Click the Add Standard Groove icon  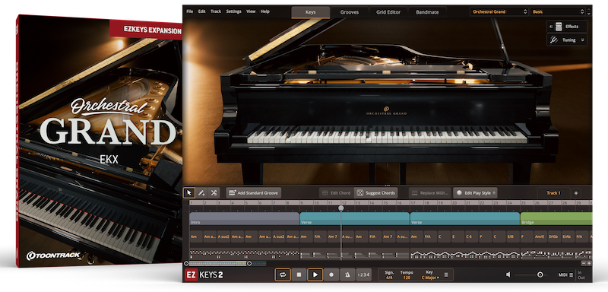click(x=233, y=192)
